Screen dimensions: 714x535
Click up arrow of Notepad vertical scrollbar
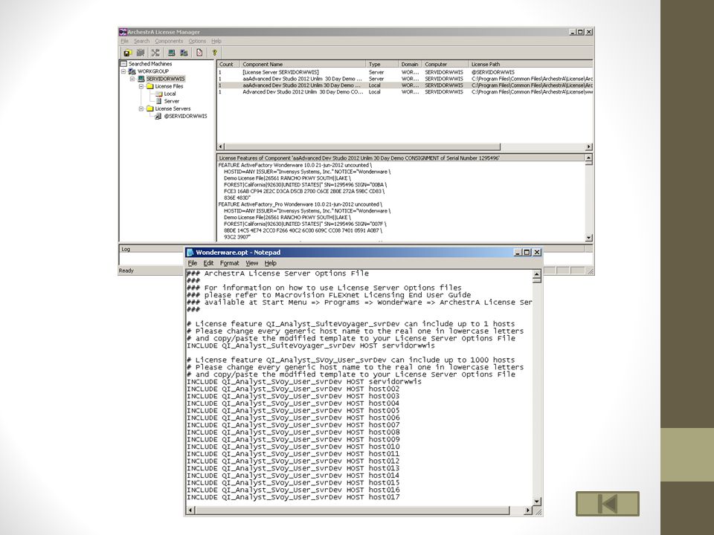[537, 273]
